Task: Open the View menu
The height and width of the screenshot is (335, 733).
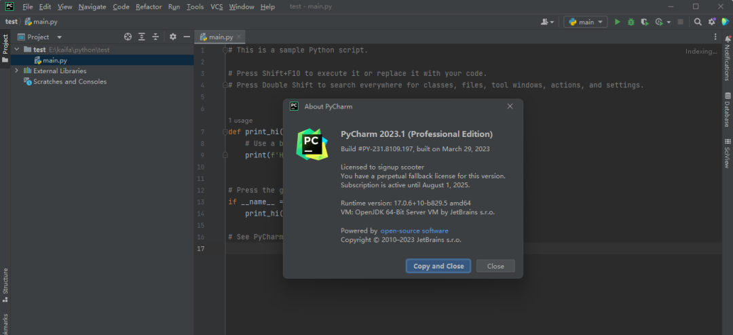Action: 65,7
